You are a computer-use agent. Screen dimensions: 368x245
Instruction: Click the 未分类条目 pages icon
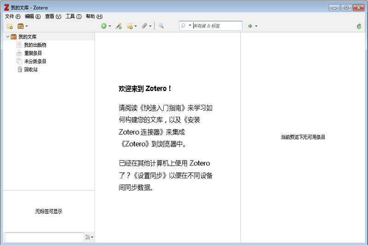[x=19, y=61]
